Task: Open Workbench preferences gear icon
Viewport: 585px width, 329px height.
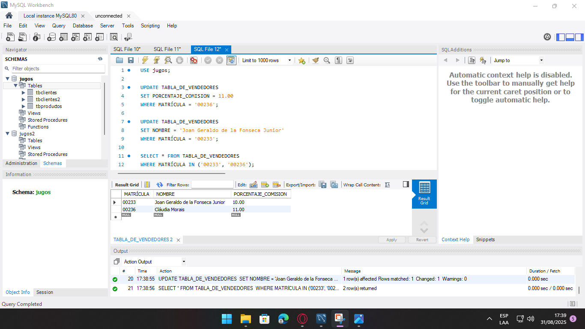Action: (x=547, y=37)
